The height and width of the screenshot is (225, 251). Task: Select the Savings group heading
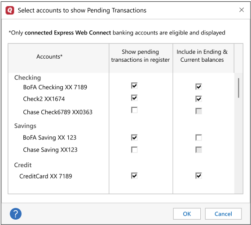25,126
